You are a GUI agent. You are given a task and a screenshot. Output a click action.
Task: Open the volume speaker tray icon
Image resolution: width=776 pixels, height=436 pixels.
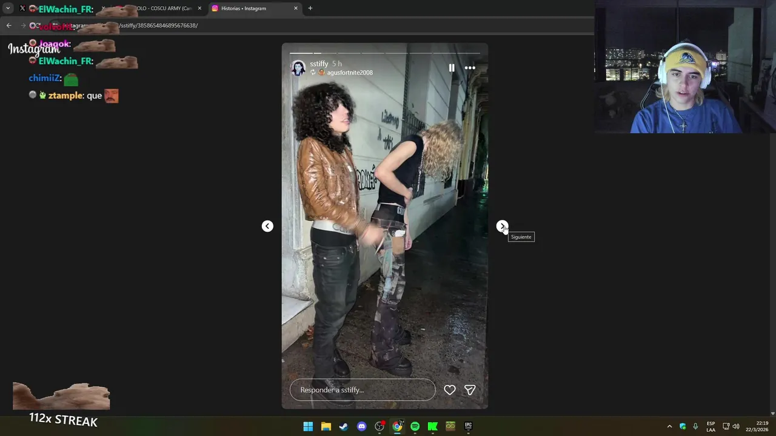pos(736,426)
